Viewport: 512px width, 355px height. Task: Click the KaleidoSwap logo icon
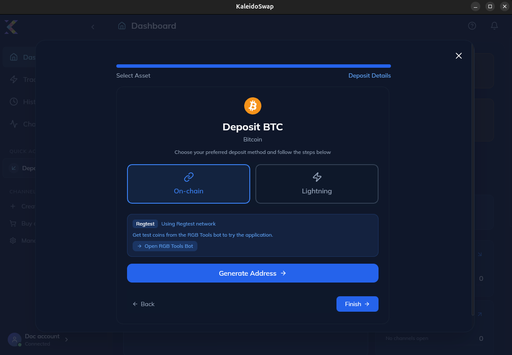point(11,27)
